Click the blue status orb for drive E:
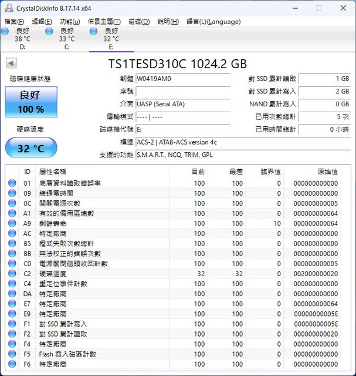Viewport: 356px width, 376px height. 93,31
